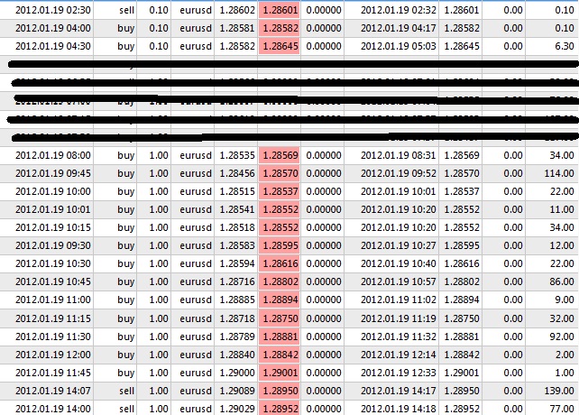
Task: Click highlighted price 1.28616
Action: [280, 263]
